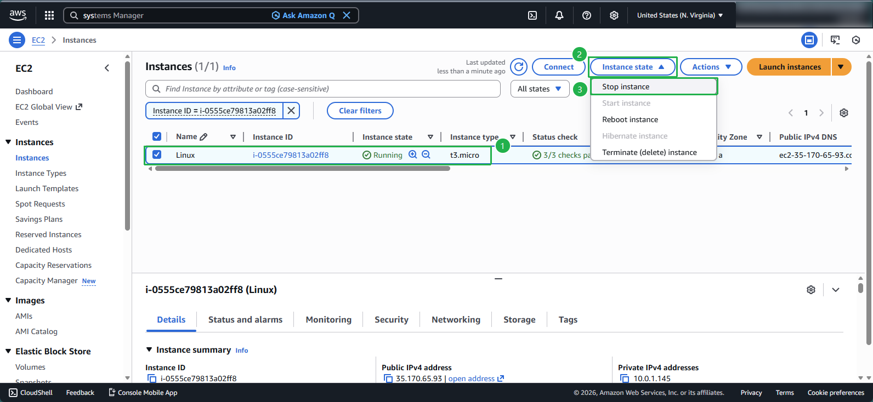Switch to Status and alarms tab

(x=245, y=320)
